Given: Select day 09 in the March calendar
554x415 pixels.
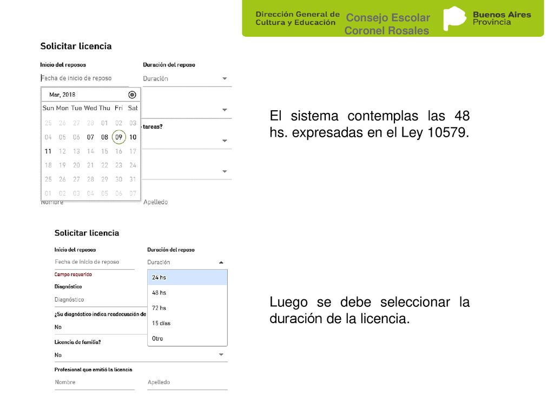Looking at the screenshot, I should tap(118, 137).
